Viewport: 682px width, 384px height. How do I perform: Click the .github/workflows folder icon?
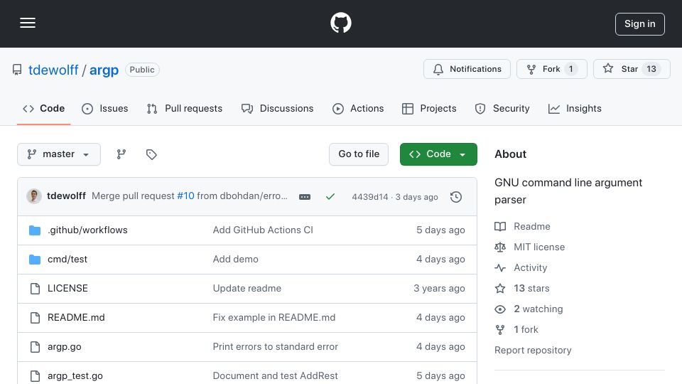[x=35, y=230]
